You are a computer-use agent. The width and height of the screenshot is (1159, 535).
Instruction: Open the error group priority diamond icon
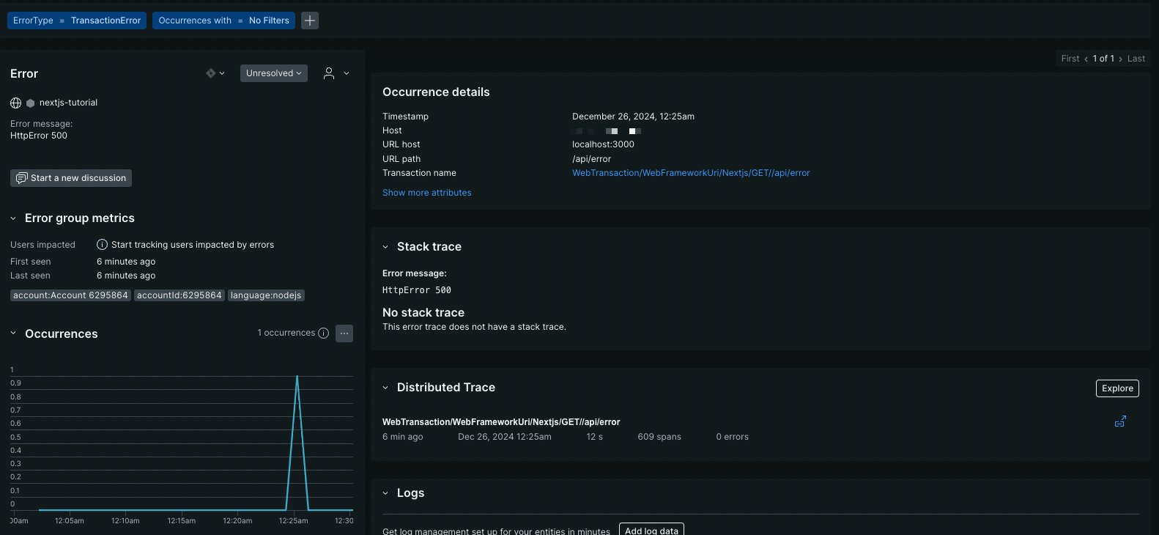pyautogui.click(x=211, y=73)
